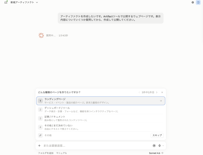
Task: Click the number 3 badge
Action: pyautogui.click(x=40, y=118)
